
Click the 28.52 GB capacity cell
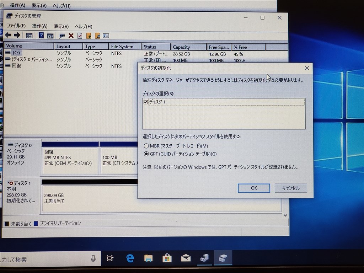tap(181, 54)
